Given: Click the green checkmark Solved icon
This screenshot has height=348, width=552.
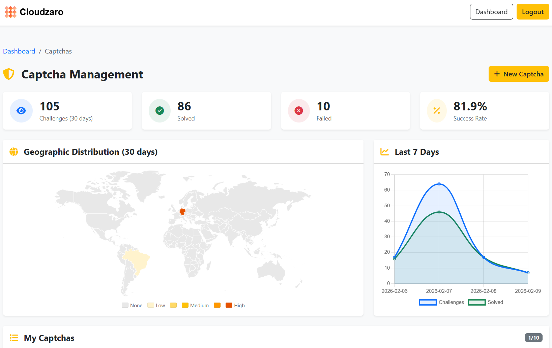Looking at the screenshot, I should coord(160,111).
